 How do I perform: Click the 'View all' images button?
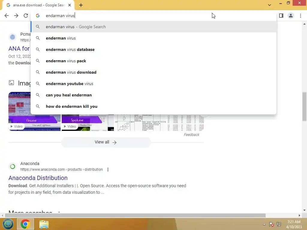(106, 142)
